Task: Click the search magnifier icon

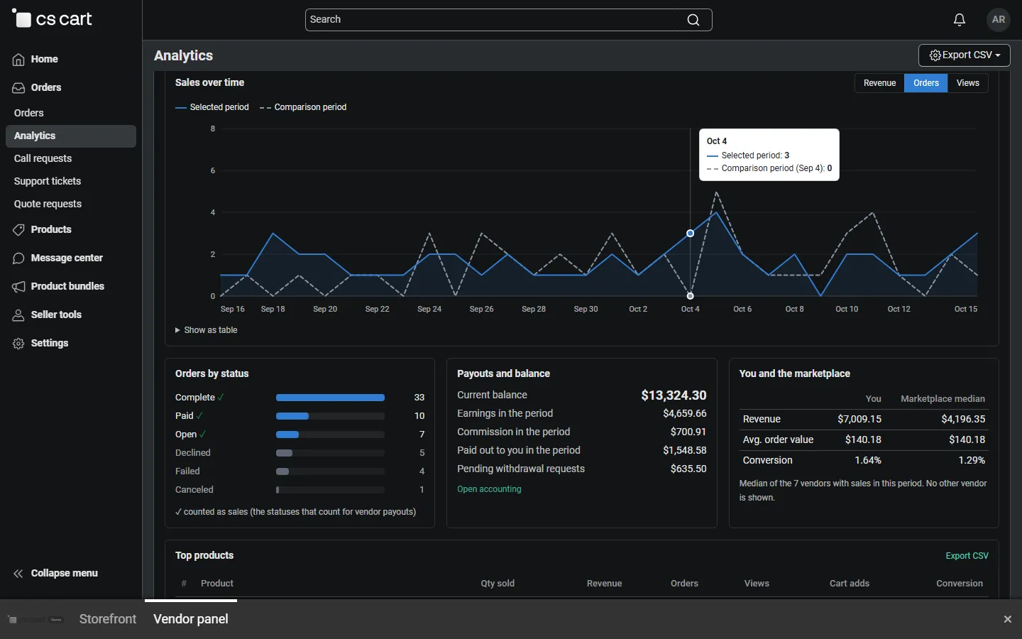Action: click(x=693, y=20)
